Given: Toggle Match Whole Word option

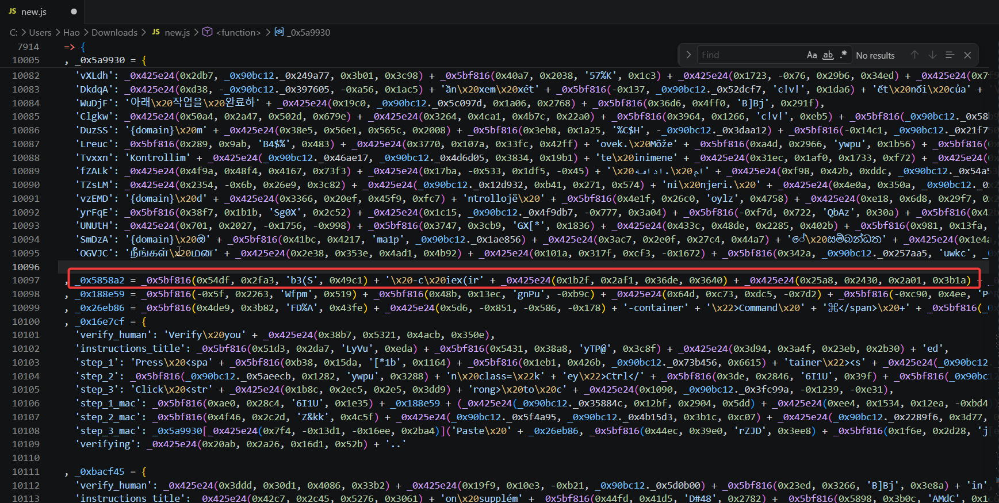Looking at the screenshot, I should (x=828, y=55).
